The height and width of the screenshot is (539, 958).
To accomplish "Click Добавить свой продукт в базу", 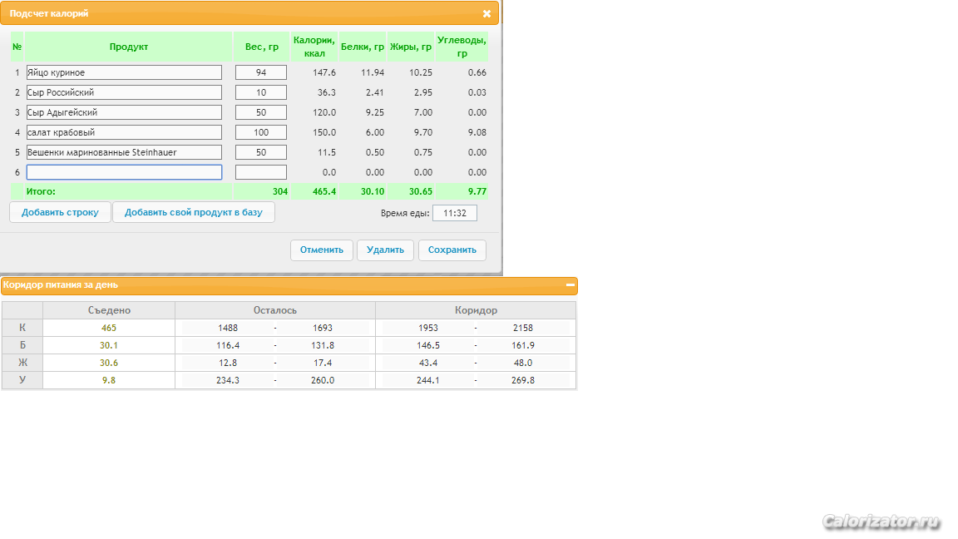I will click(194, 213).
